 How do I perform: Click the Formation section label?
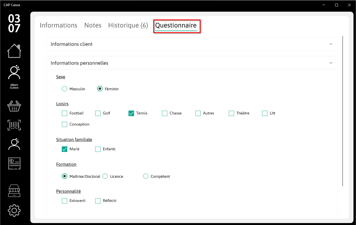(x=66, y=164)
